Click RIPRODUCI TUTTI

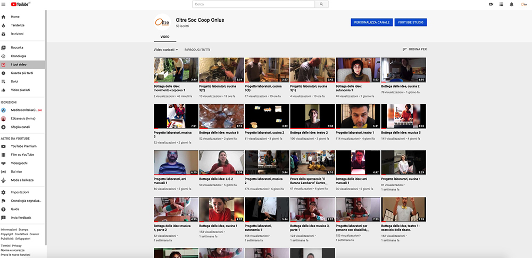tap(197, 50)
